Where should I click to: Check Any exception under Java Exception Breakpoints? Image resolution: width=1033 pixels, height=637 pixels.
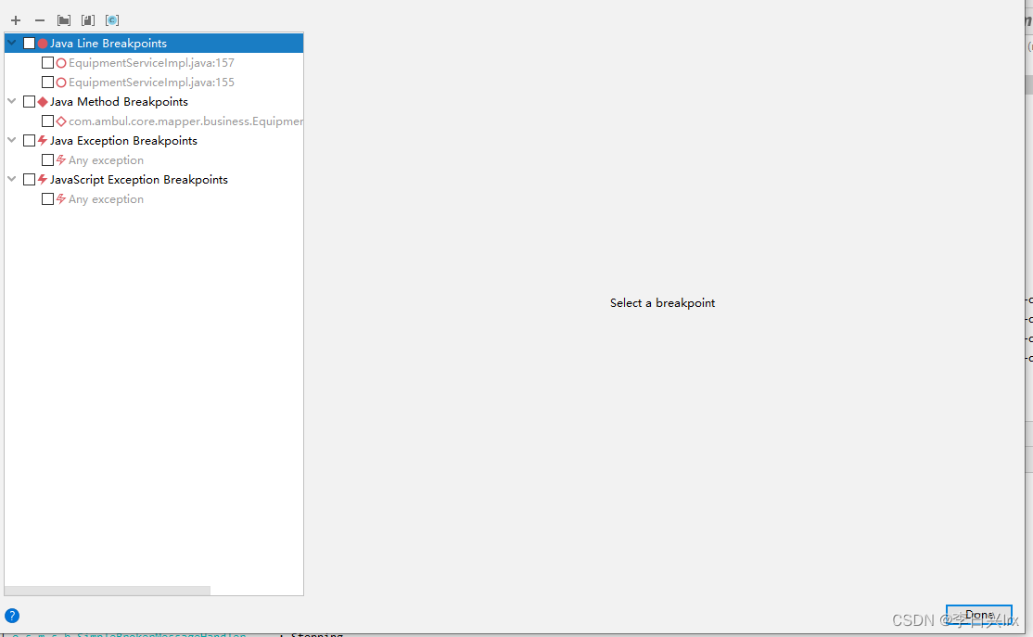47,160
